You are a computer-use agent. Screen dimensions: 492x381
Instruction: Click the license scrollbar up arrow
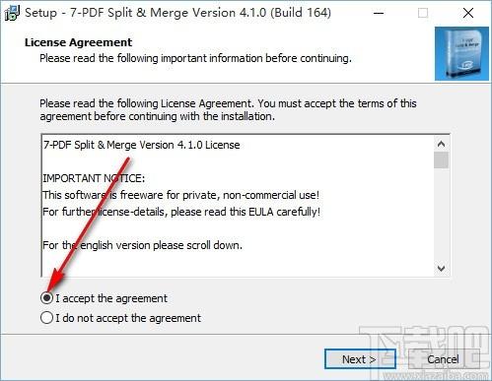(441, 144)
